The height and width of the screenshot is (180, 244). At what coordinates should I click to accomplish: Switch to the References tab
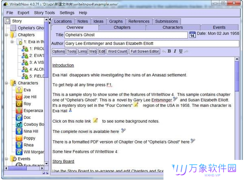[139, 21]
